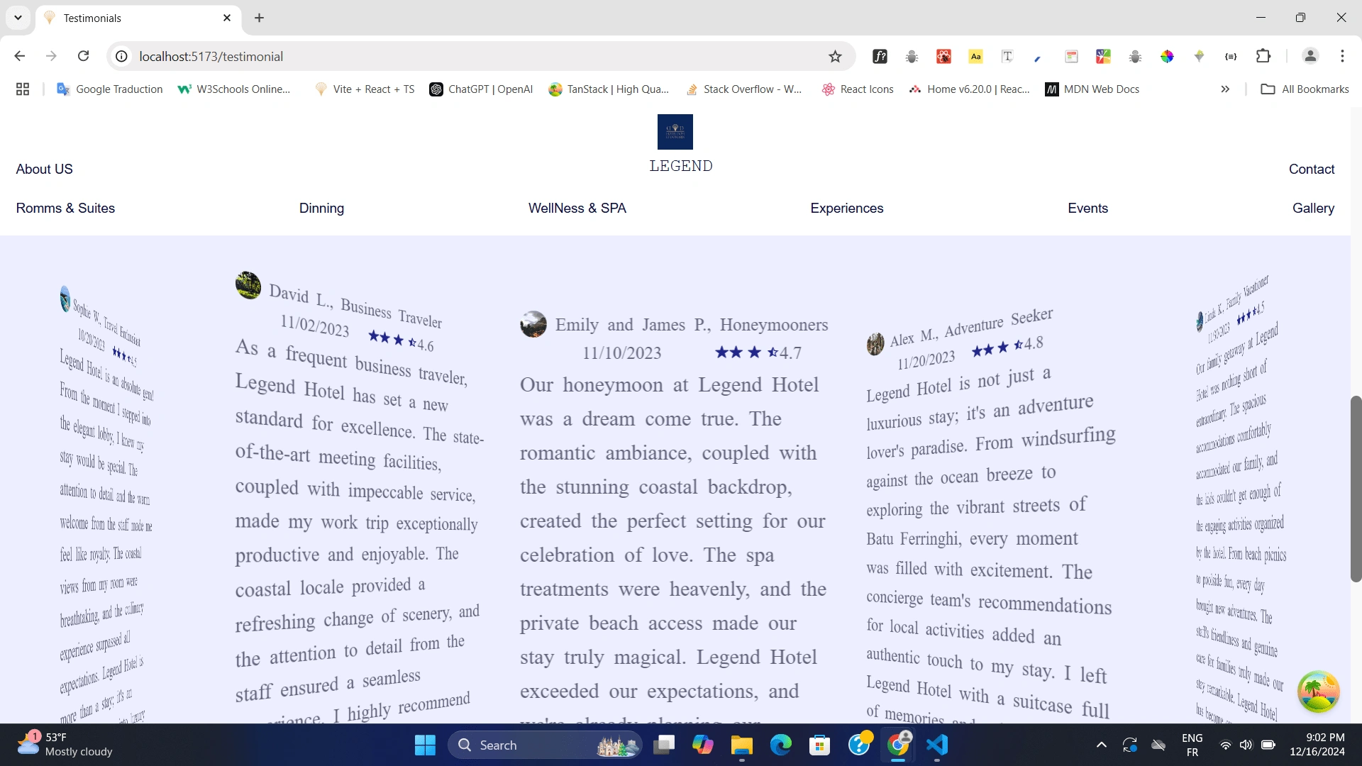This screenshot has width=1362, height=766.
Task: Open the WellNess & SPA section
Action: [577, 209]
